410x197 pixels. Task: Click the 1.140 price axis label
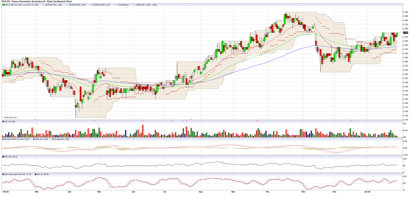click(x=406, y=120)
